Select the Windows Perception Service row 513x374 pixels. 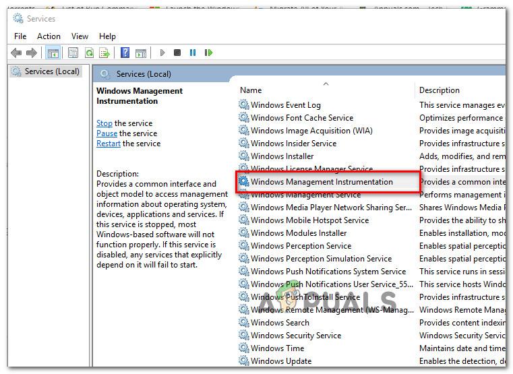coord(295,245)
